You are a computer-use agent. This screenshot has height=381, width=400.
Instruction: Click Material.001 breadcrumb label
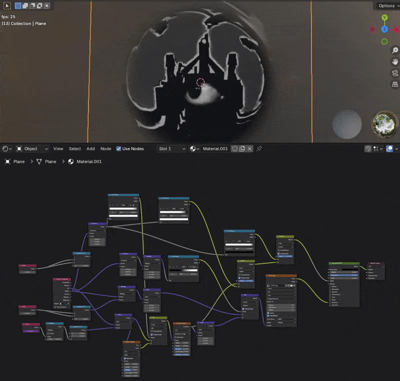coord(89,162)
